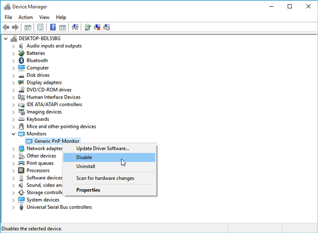Click Show/Hide Console Tree toolbar icon
Image resolution: width=318 pixels, height=233 pixels.
point(28,27)
